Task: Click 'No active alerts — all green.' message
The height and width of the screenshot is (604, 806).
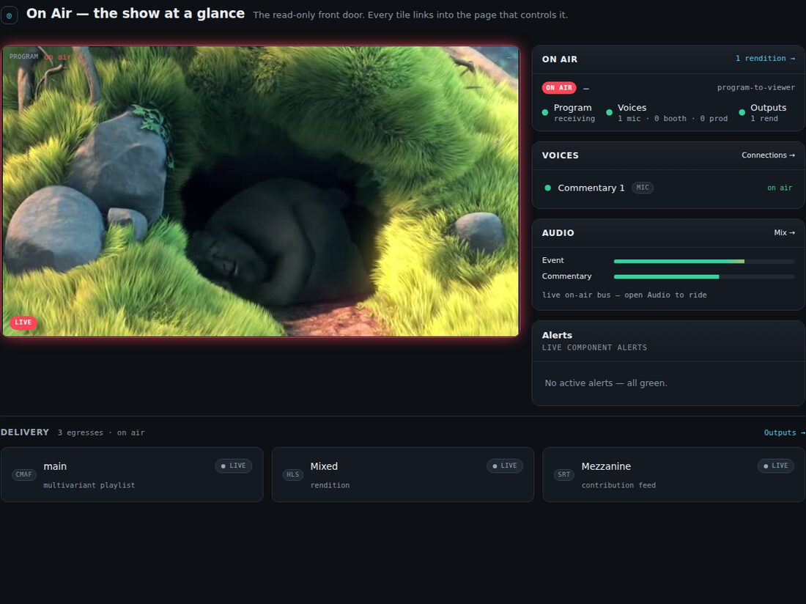Action: tap(606, 383)
